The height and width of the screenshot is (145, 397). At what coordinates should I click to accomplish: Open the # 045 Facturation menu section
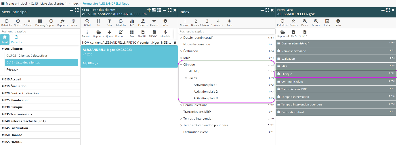pos(15,128)
